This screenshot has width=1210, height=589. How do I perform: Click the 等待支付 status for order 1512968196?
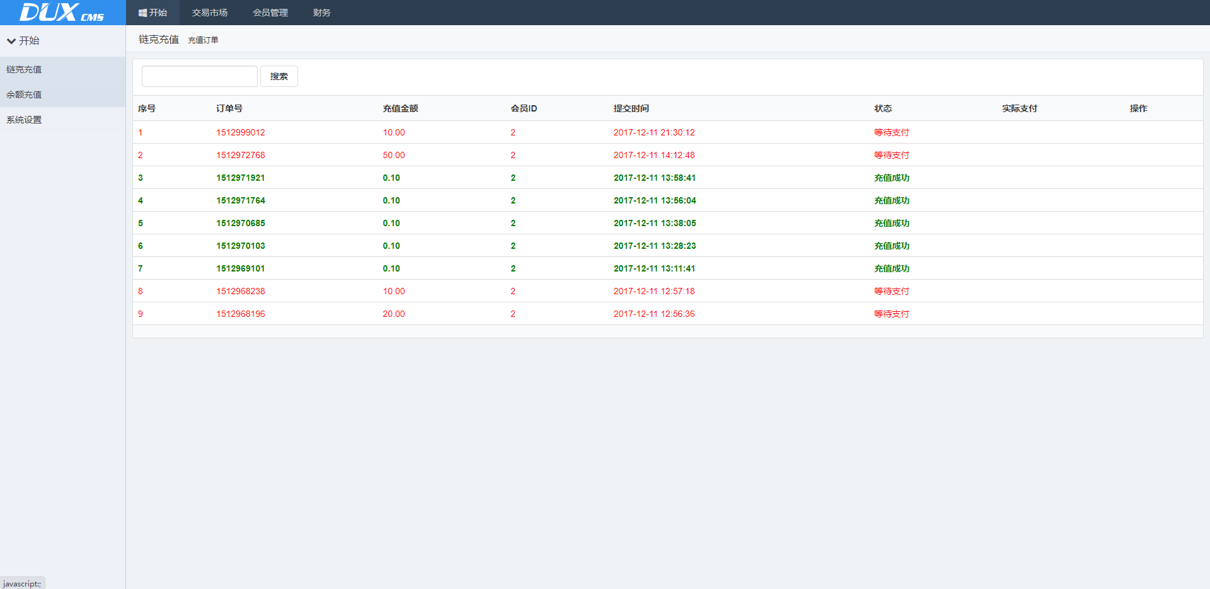(891, 314)
